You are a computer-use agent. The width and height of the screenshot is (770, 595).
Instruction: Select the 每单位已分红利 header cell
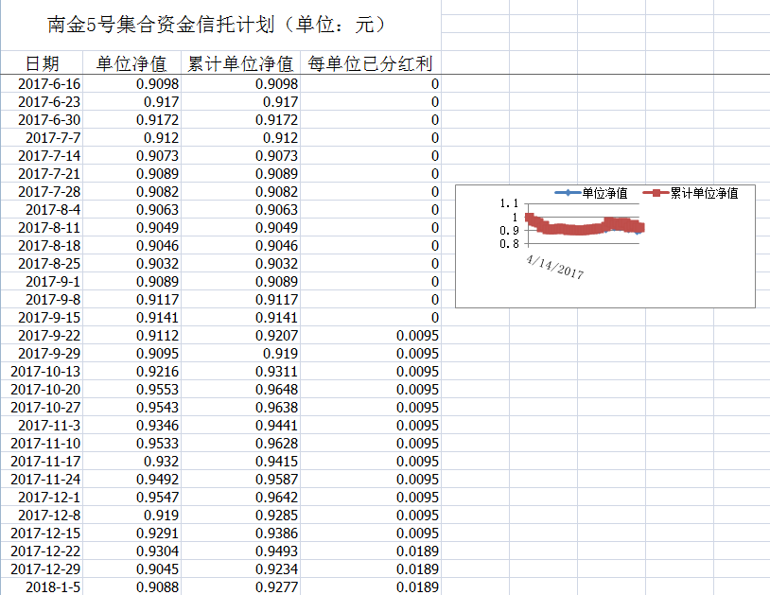point(370,63)
